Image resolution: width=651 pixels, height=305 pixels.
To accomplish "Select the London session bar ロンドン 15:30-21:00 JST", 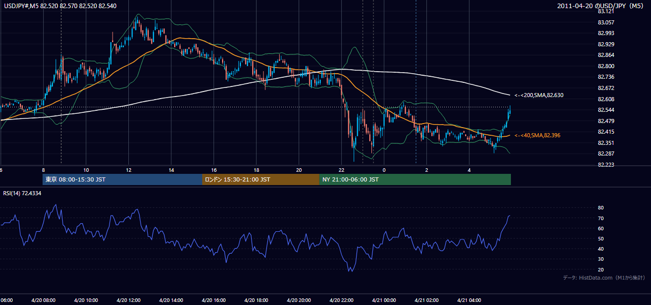I will (x=261, y=179).
